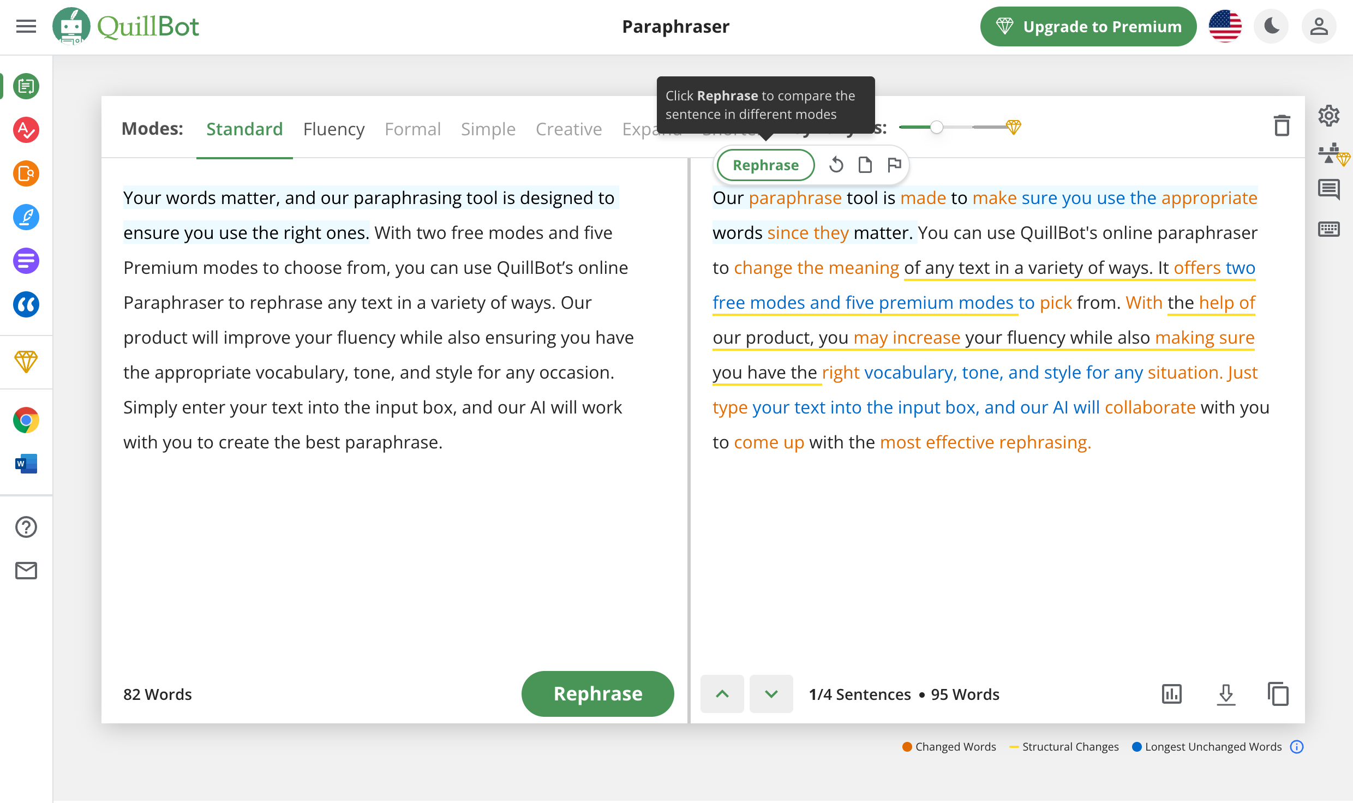Click the legend info icon
This screenshot has height=803, width=1353.
tap(1297, 747)
